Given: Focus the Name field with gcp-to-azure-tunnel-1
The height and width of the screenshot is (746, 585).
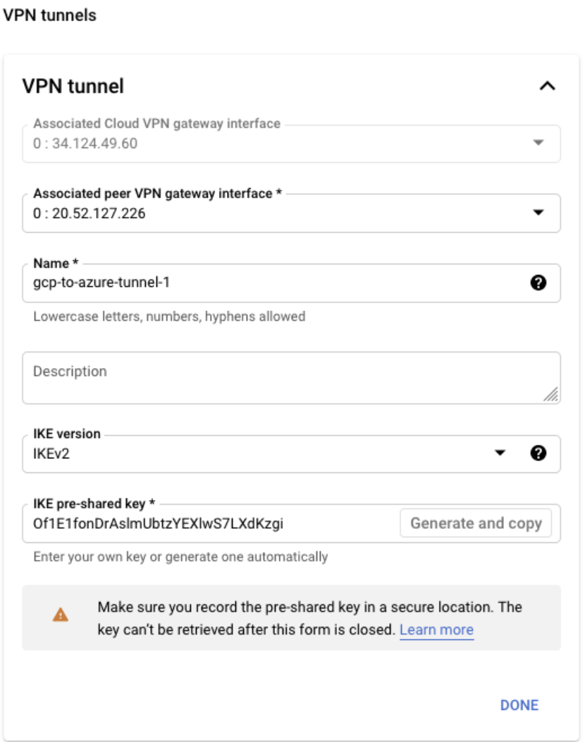Looking at the screenshot, I should pyautogui.click(x=268, y=283).
